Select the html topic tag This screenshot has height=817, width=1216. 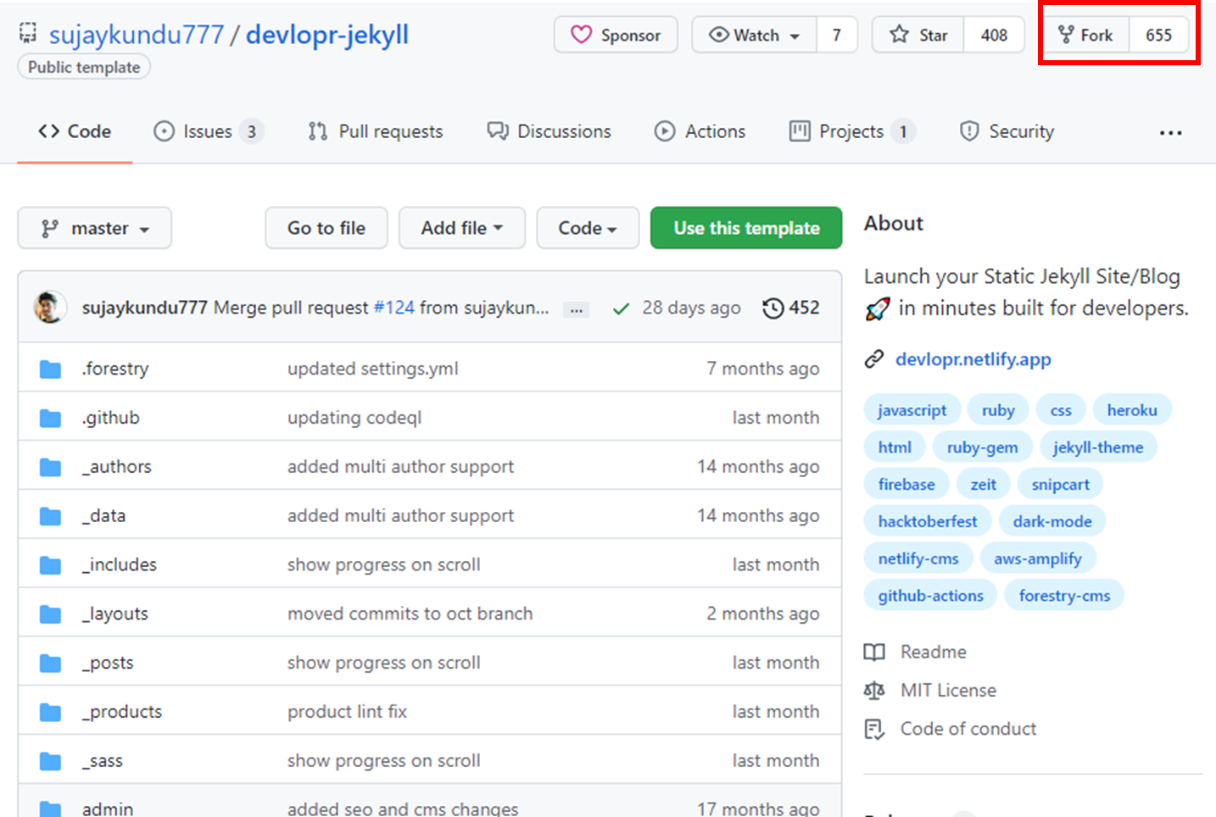895,447
